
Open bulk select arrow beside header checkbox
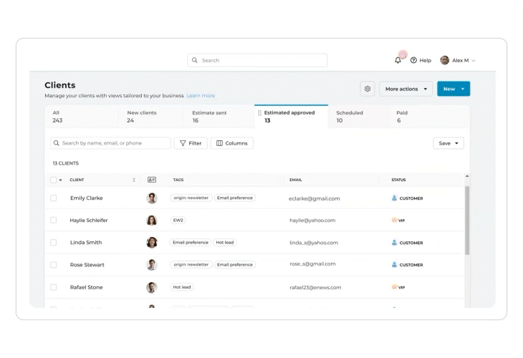pos(60,180)
